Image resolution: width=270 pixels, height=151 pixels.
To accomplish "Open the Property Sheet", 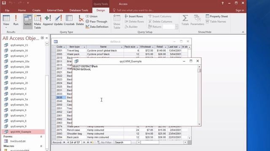I will click(x=217, y=16).
